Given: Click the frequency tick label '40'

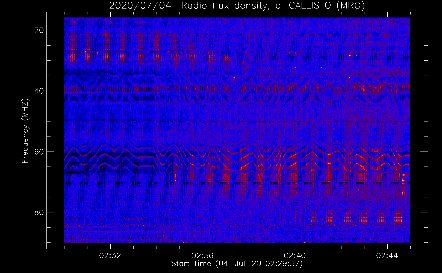Looking at the screenshot, I should point(39,91).
